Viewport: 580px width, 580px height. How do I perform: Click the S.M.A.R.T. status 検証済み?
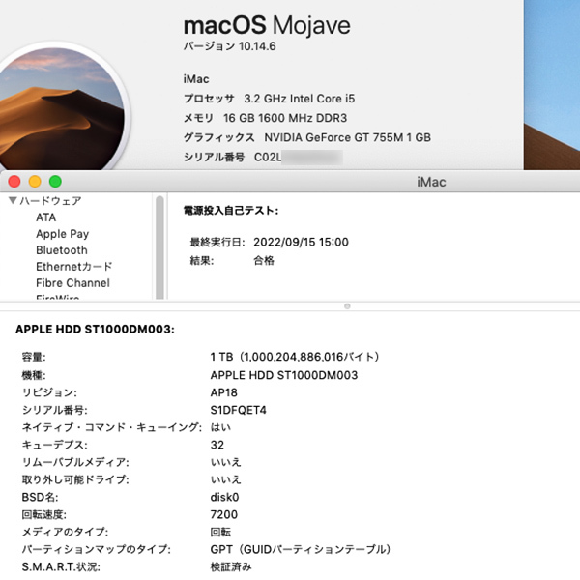pos(231,566)
